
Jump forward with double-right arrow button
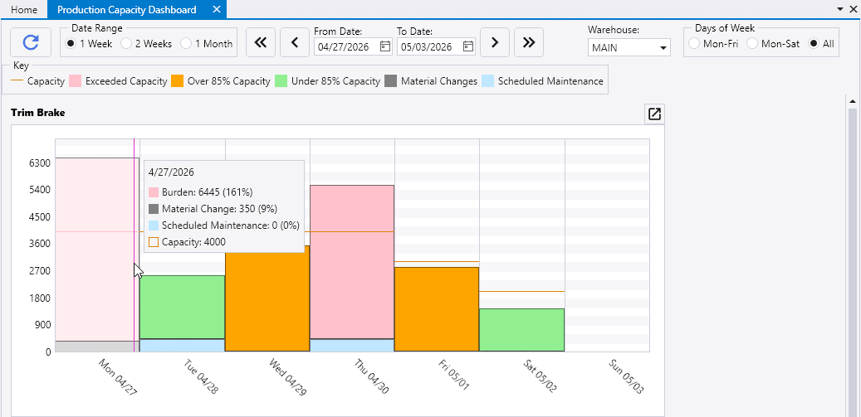point(529,41)
